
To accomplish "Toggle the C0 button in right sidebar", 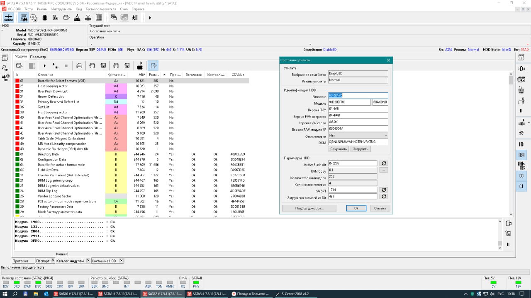I will click(x=521, y=176).
